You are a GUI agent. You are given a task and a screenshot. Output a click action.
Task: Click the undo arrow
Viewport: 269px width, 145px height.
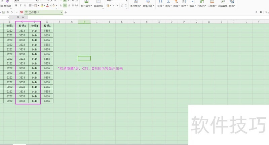click(7, 12)
